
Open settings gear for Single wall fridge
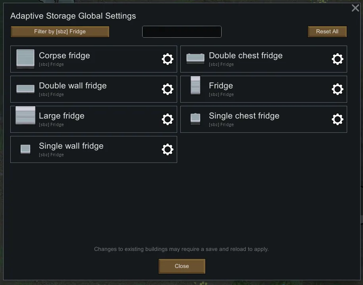(168, 149)
